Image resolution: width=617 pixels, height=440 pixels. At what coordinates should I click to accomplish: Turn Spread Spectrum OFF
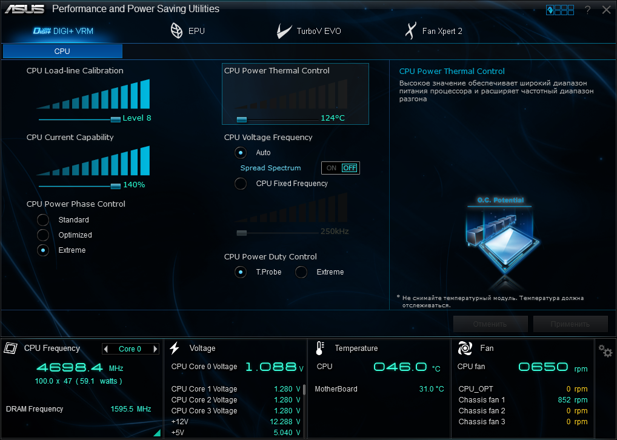pos(350,168)
